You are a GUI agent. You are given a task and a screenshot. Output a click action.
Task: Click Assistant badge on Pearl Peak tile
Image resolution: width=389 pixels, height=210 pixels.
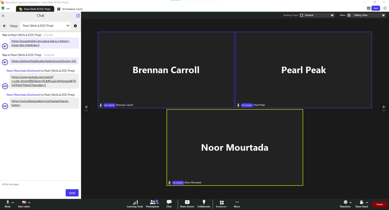pyautogui.click(x=247, y=105)
